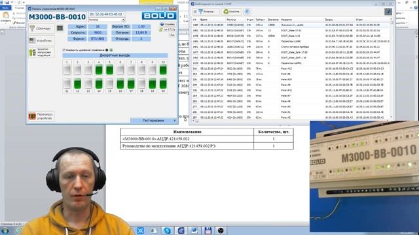
Task: Open Справка help in the M3000 panel
Action: (168, 24)
